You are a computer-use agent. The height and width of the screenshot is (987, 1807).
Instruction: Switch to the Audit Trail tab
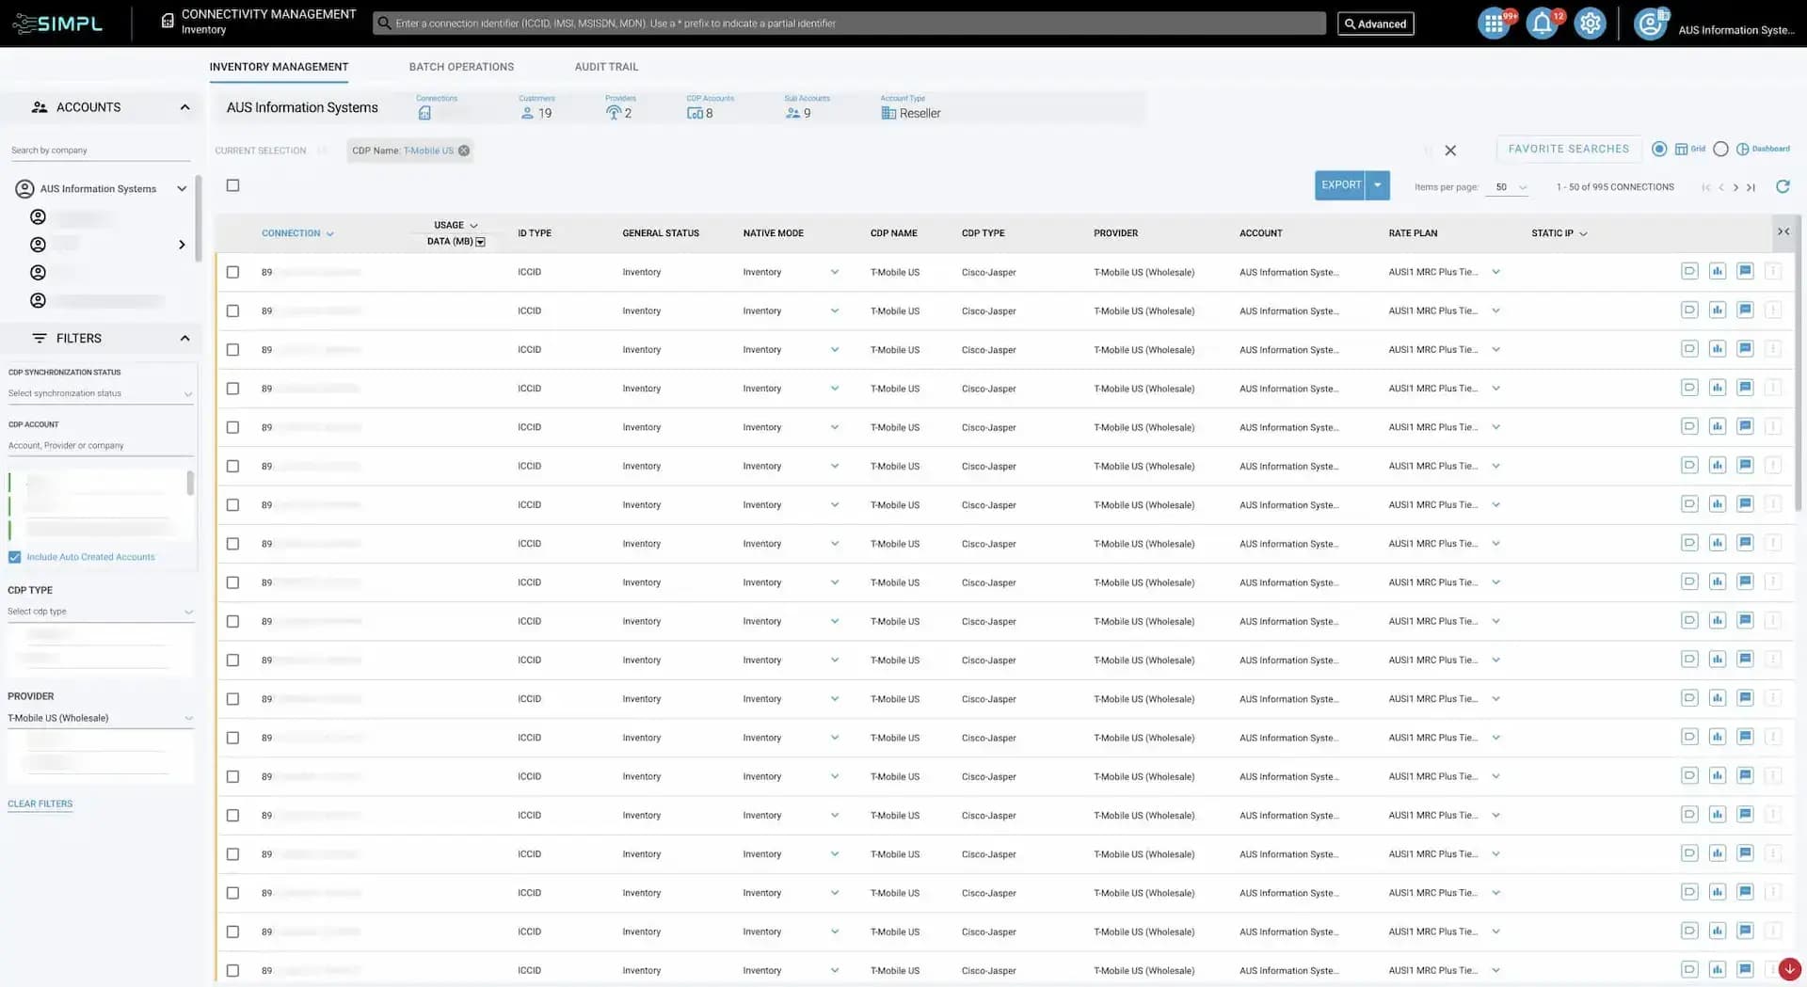(x=606, y=67)
